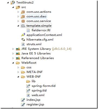
Task: Select fielderror.ftl in the tree
Action: (x=41, y=30)
